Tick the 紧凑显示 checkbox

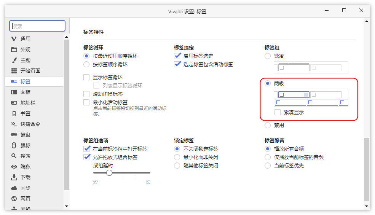[278, 112]
